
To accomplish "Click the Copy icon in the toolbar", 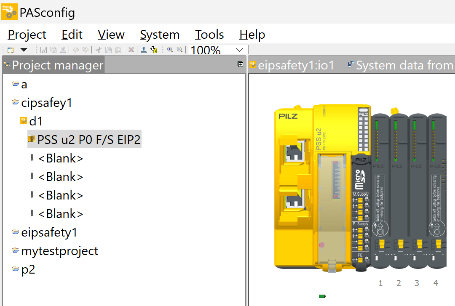I will pyautogui.click(x=109, y=50).
